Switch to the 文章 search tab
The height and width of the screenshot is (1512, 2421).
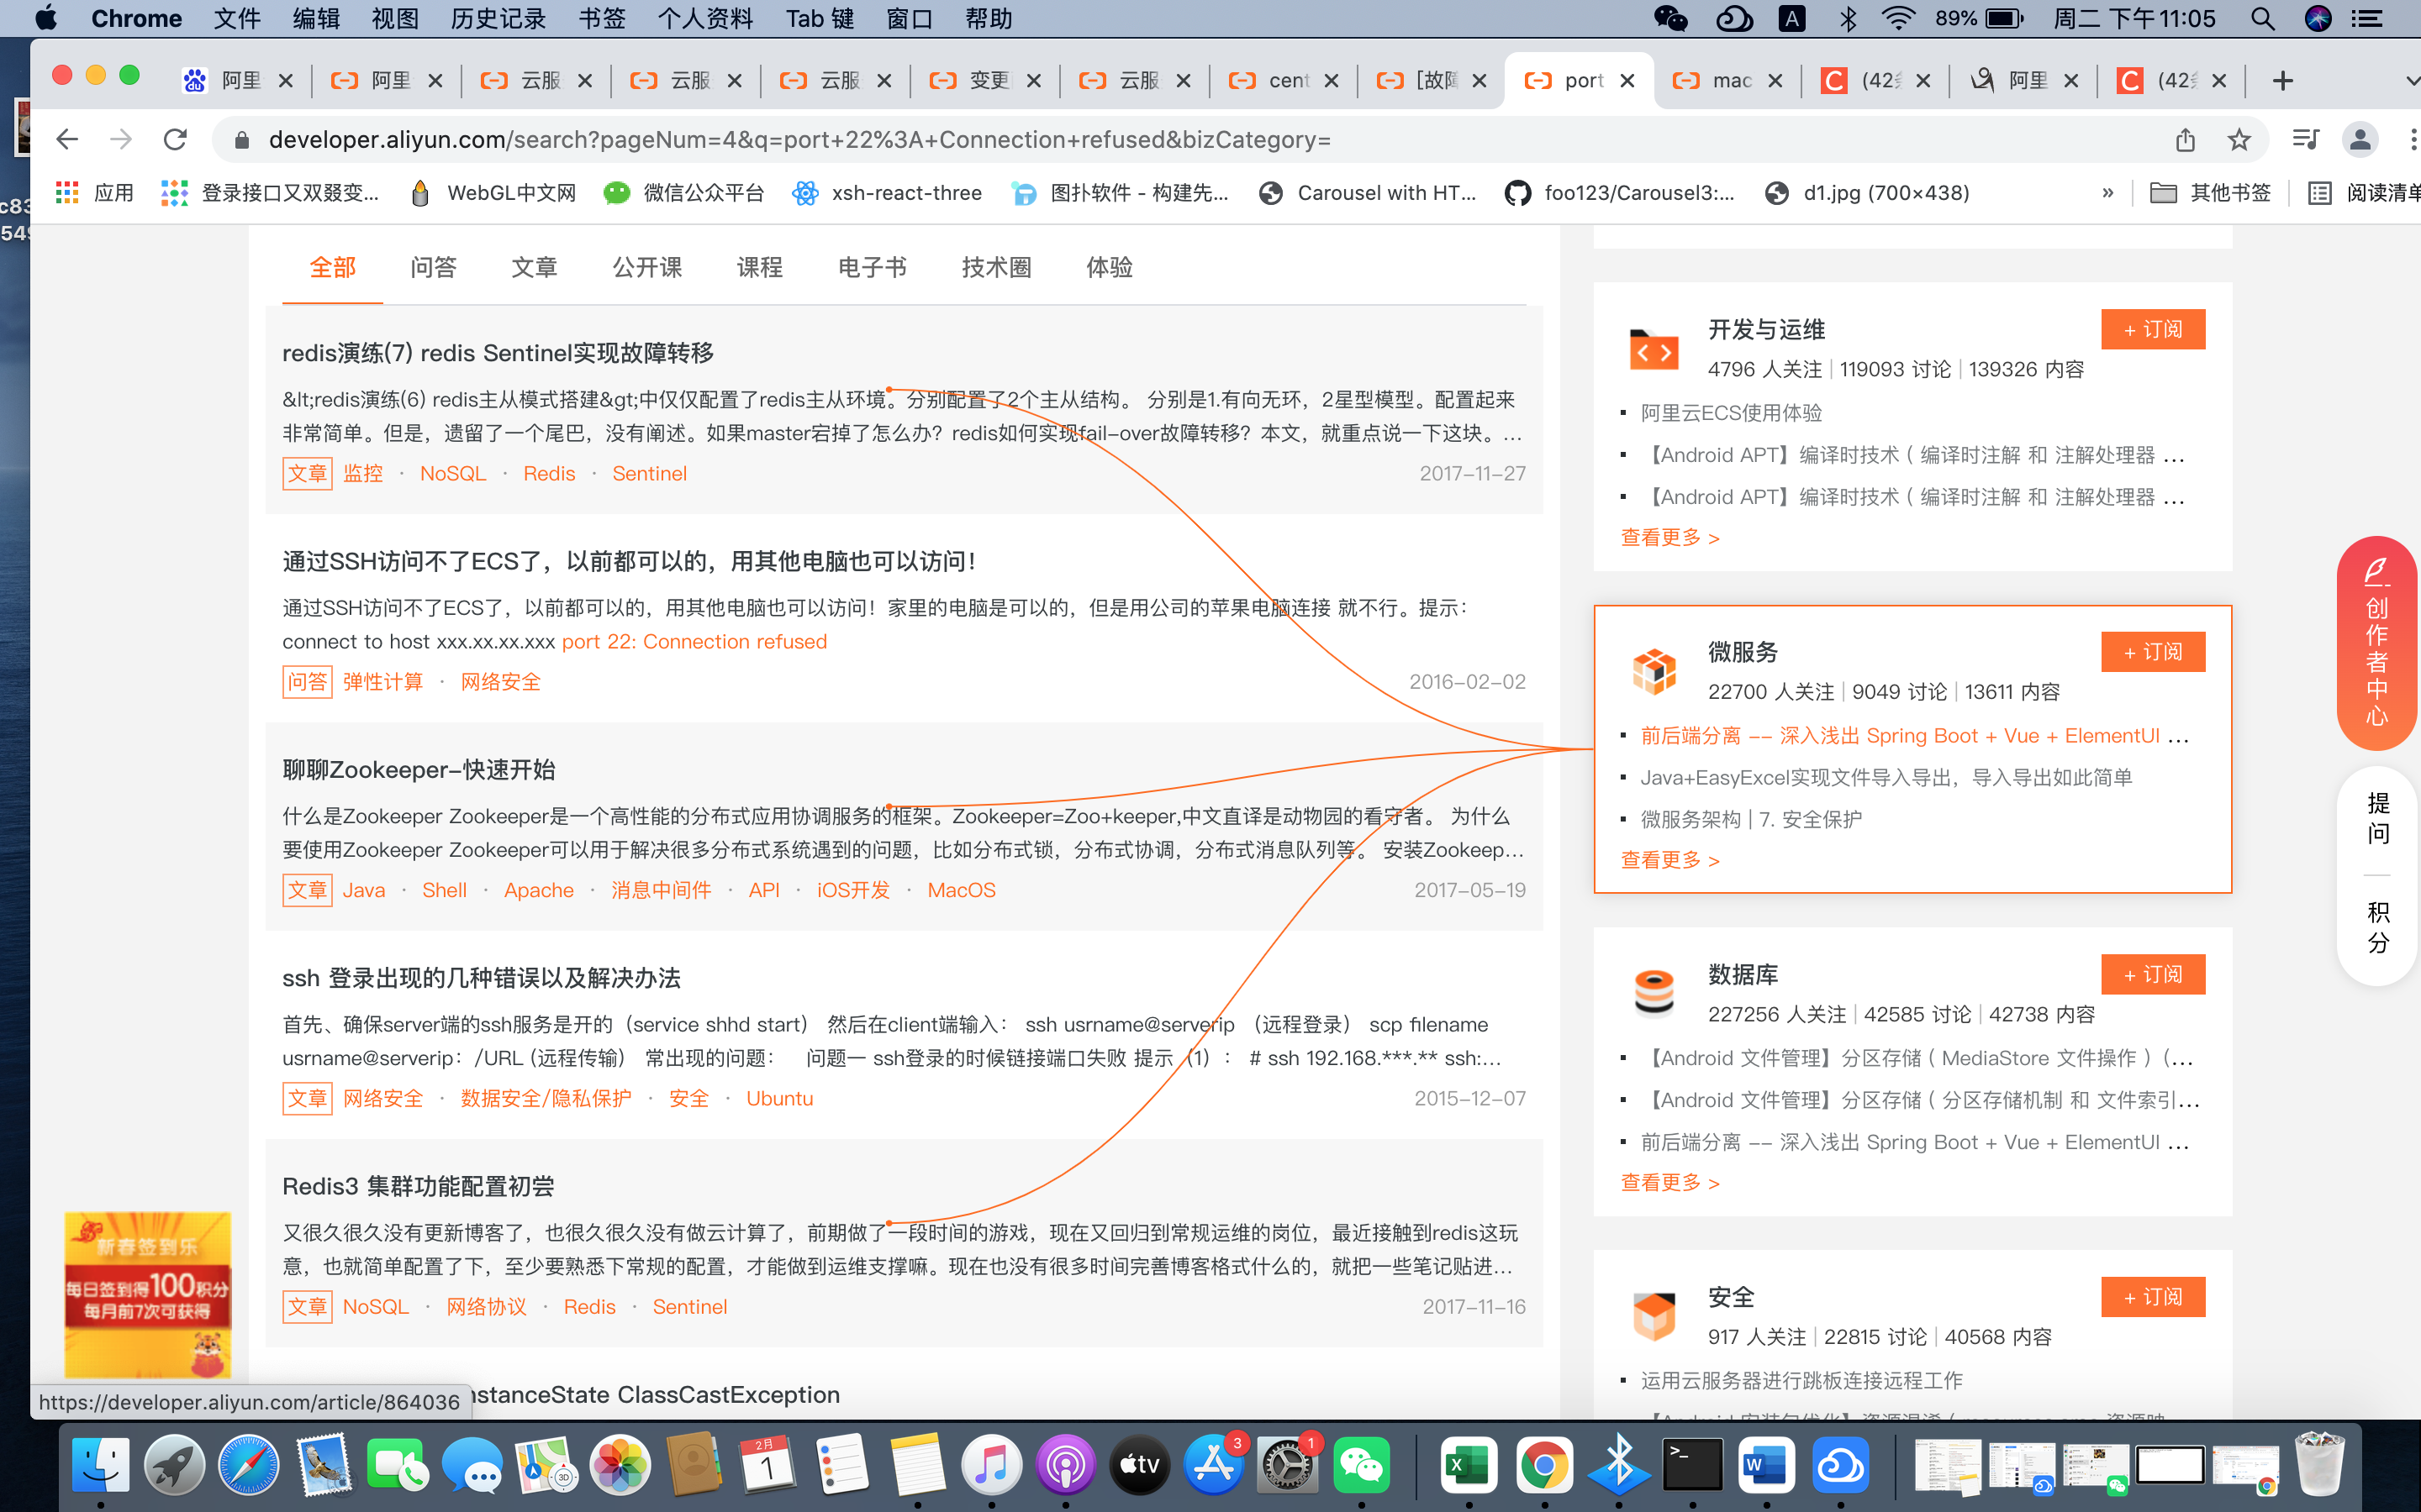pos(535,267)
